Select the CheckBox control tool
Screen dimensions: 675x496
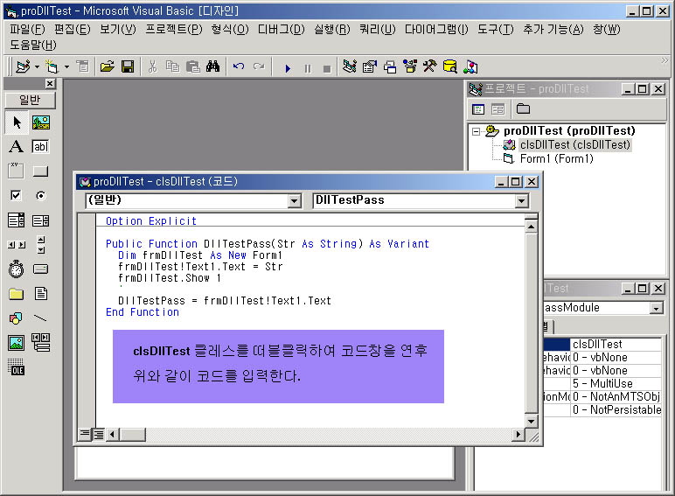click(x=17, y=196)
